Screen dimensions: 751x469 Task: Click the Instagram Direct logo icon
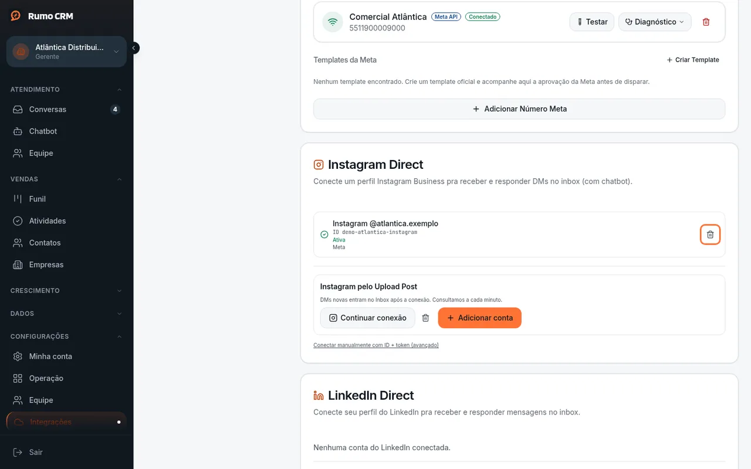(x=319, y=165)
